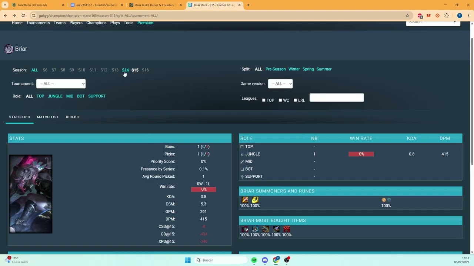Open the Chrome three-dot menu

(469, 16)
